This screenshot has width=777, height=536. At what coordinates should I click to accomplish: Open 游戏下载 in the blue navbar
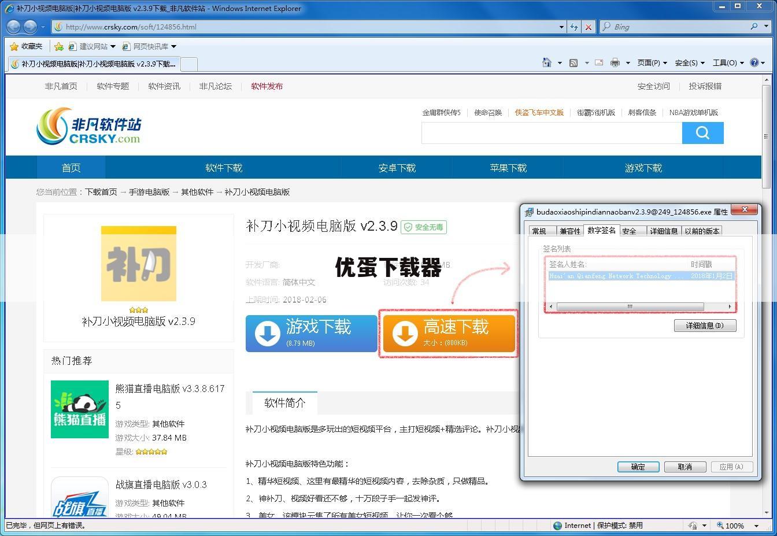coord(643,168)
